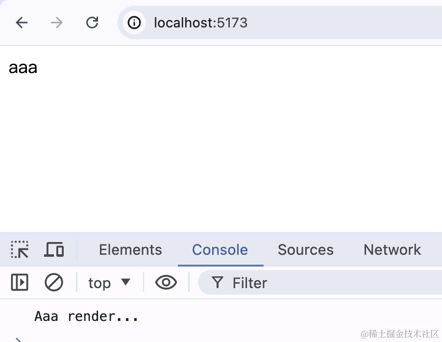Go to the Network tab
This screenshot has width=442, height=342.
click(x=392, y=250)
